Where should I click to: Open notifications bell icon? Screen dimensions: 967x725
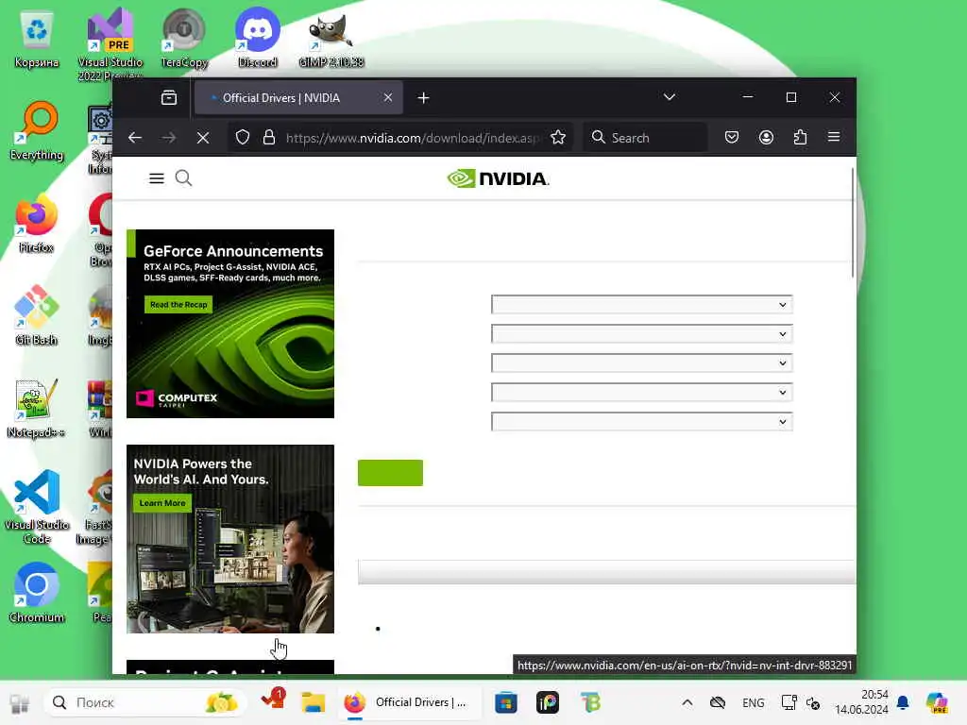coord(903,702)
